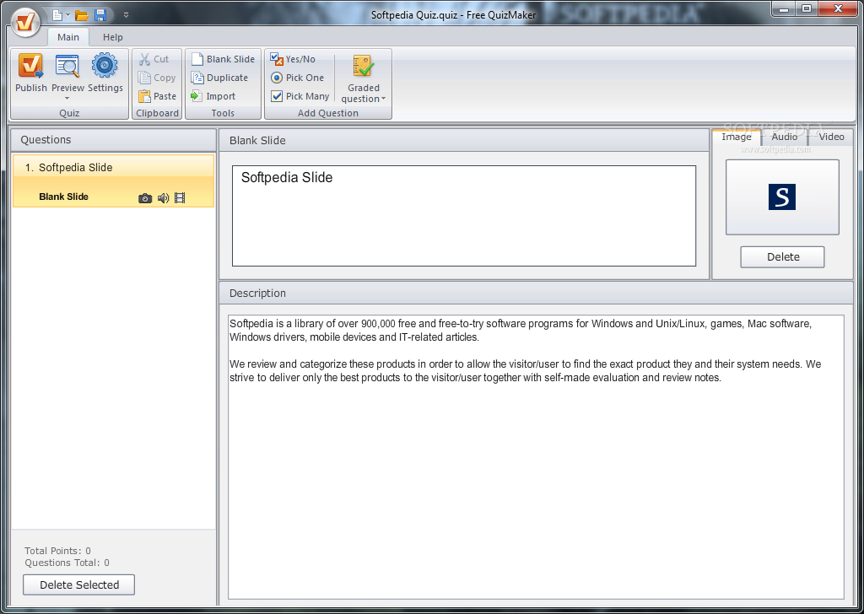
Task: Maximize the Free QuizMaker window
Action: point(807,8)
